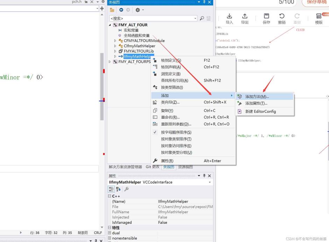Expand the nonextensible property row
The height and width of the screenshot is (242, 329).
(110, 238)
